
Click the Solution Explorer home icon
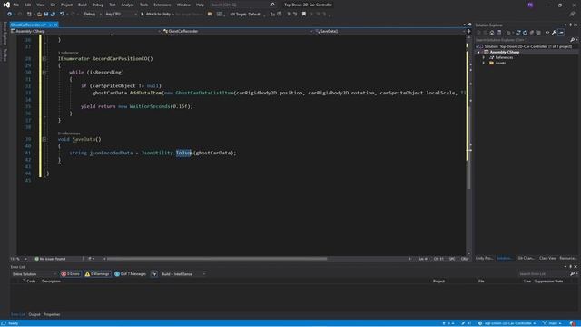pyautogui.click(x=492, y=33)
